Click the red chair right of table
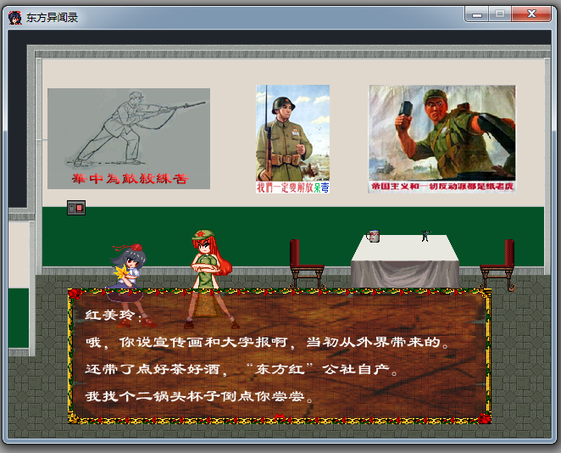The height and width of the screenshot is (453, 561). coord(497,265)
